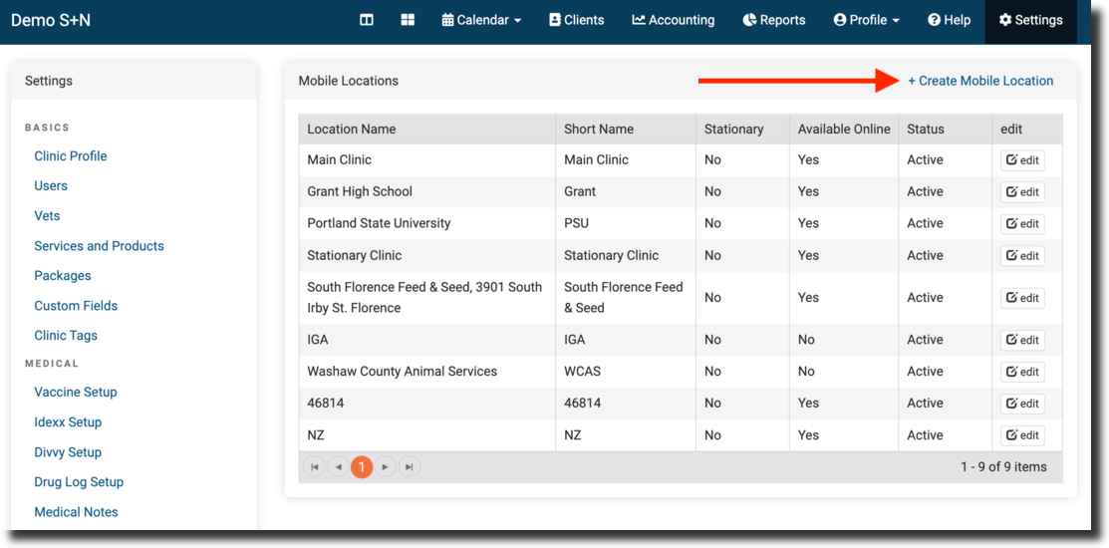This screenshot has height=548, width=1109.
Task: Open the Clients page from navbar
Action: pos(576,20)
